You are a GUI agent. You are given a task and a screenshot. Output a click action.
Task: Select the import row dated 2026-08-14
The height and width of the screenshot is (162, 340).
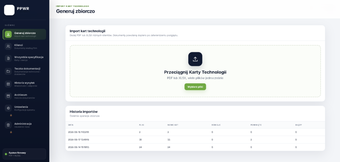[195, 147]
